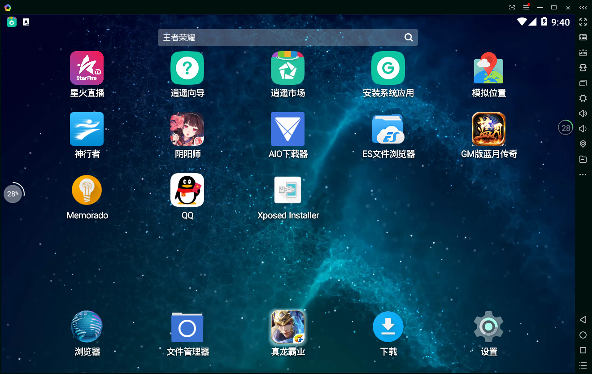592x374 pixels.
Task: Tap the battery charging status icon
Action: coord(544,22)
